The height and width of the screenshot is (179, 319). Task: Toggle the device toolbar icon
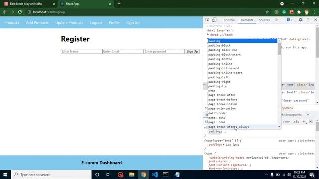click(214, 20)
